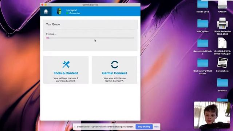Screen dimensions: 233x131
Task: Click the vivosport device name
Action: point(72,10)
